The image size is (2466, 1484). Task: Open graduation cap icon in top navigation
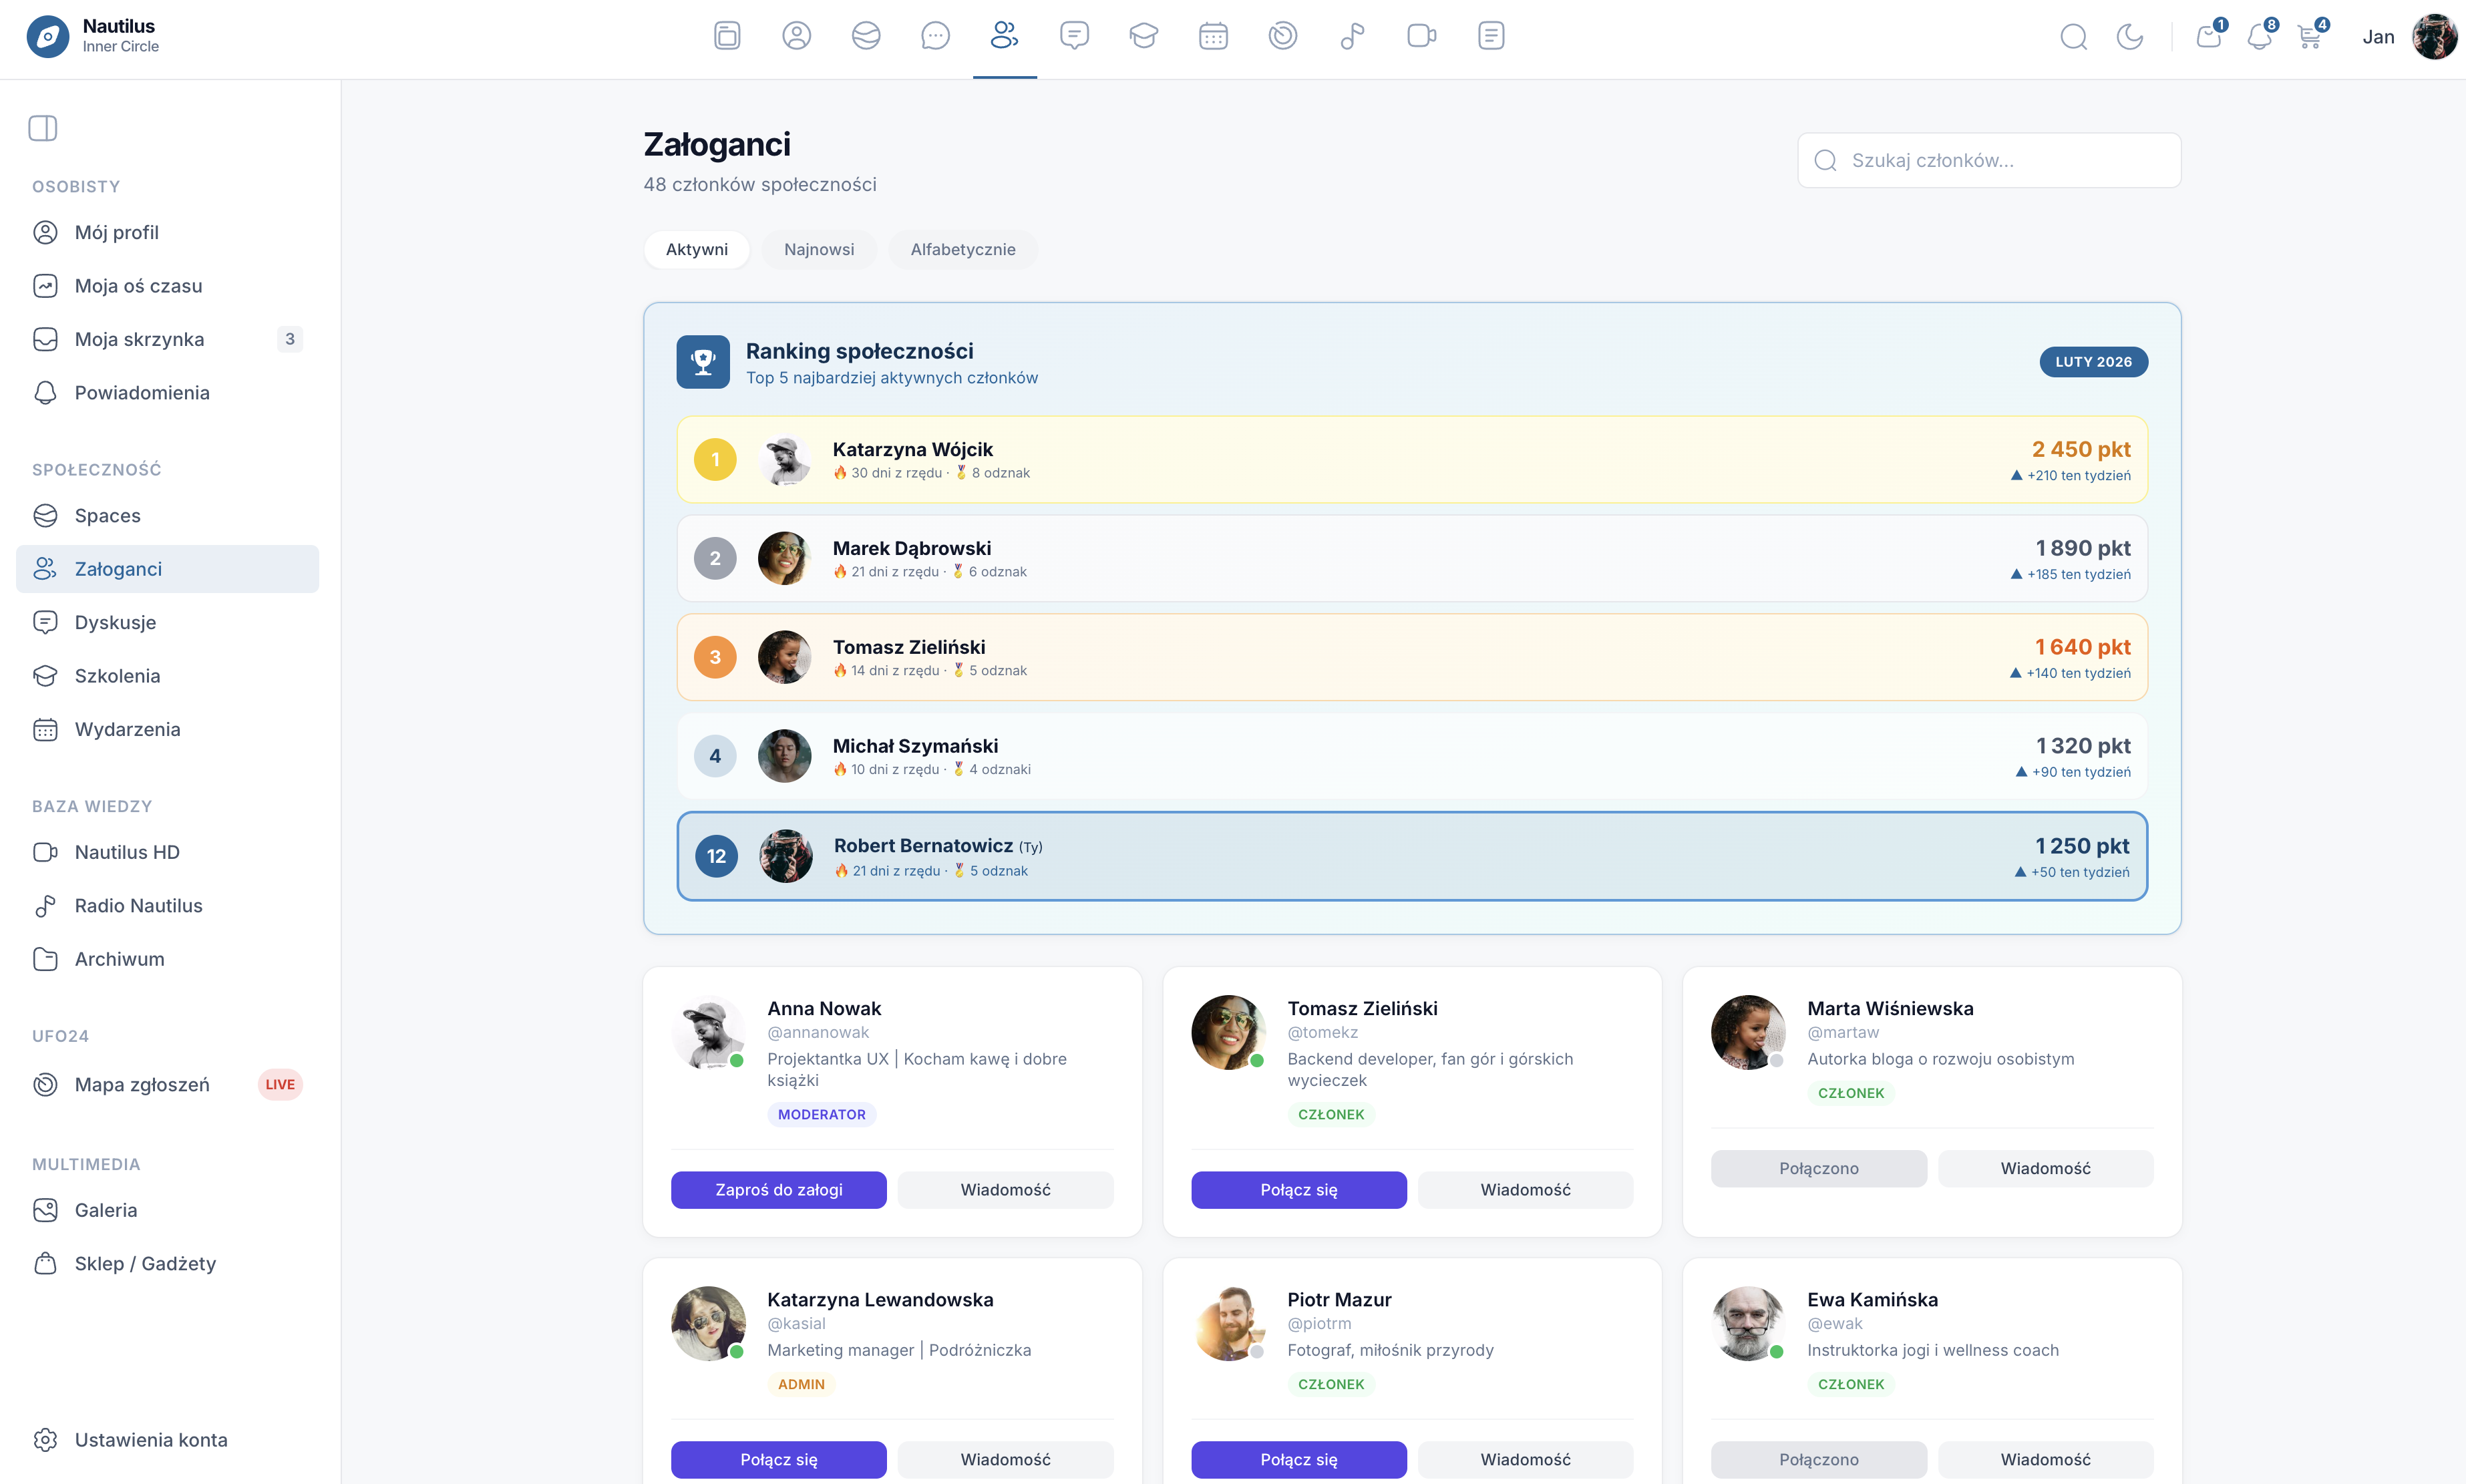point(1143,36)
